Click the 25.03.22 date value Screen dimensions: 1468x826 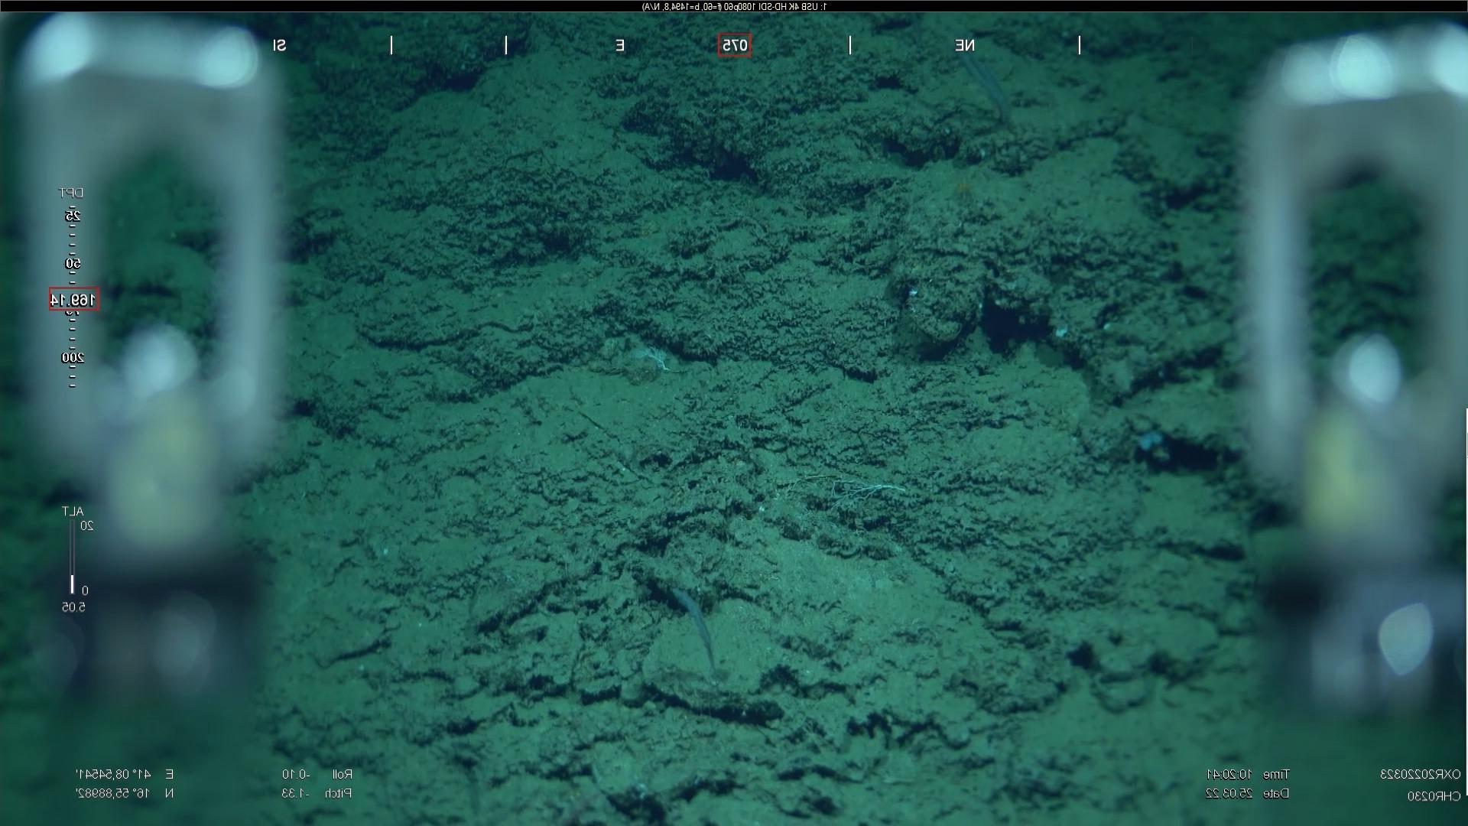(x=1229, y=793)
